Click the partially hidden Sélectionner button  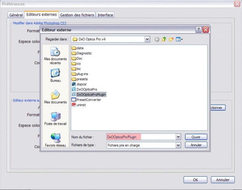click(217, 108)
